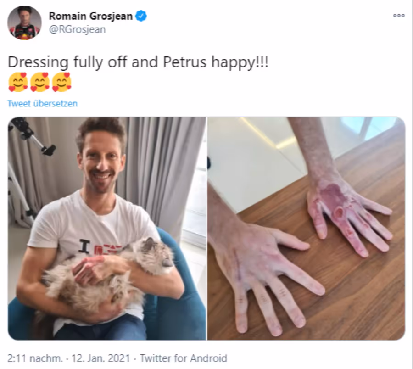The width and height of the screenshot is (413, 369).
Task: Click the burned hand in right photo
Action: (348, 213)
